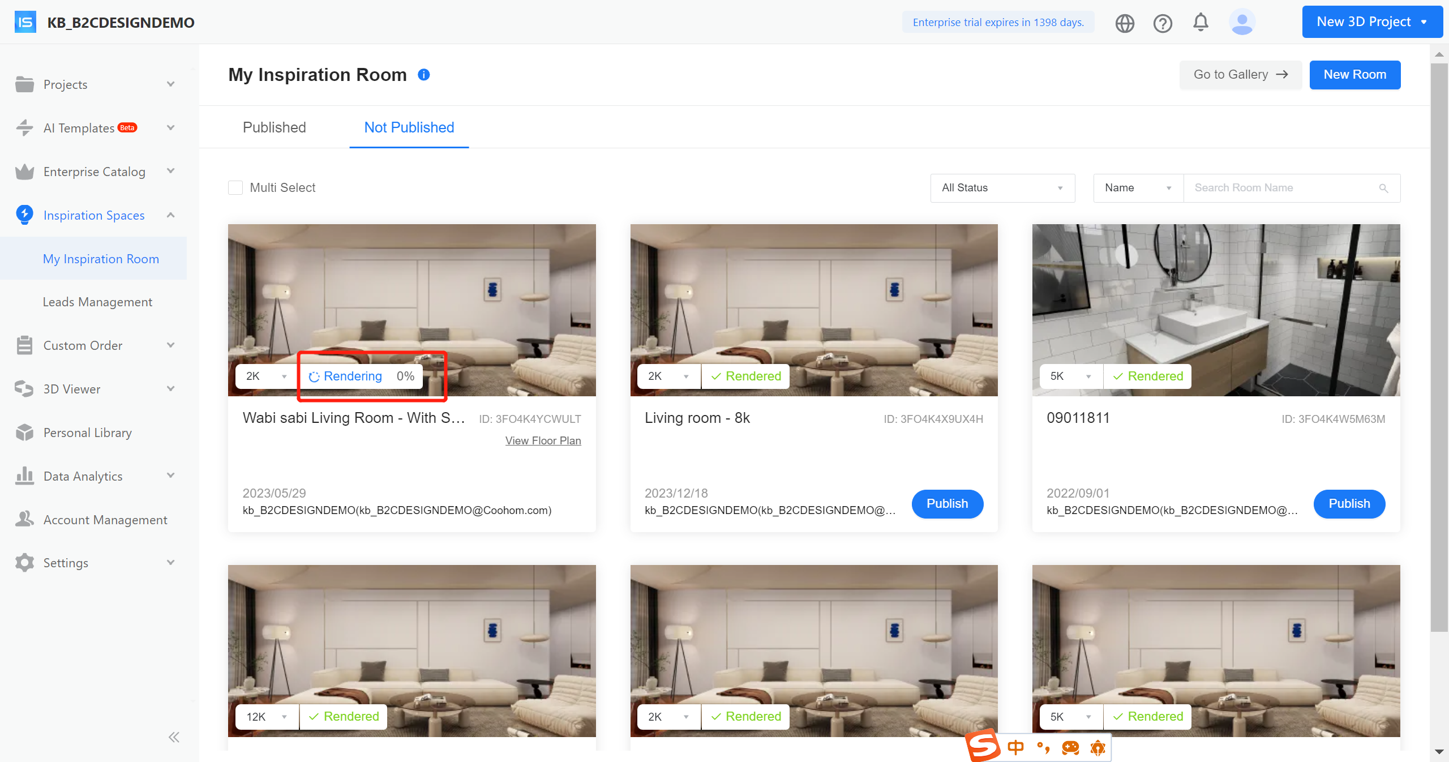Click the info icon beside My Inspiration Room
The image size is (1449, 762).
point(424,75)
